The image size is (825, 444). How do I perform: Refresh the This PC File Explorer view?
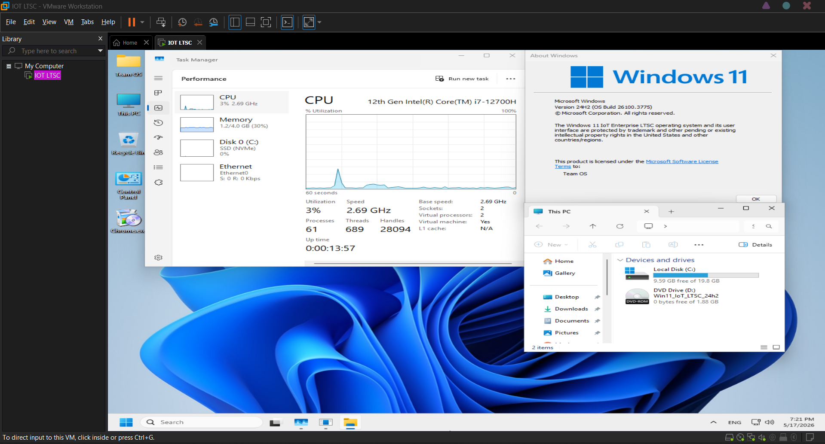[x=620, y=226]
